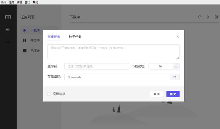This screenshot has height=129, width=220.
Task: Click the download links text area
Action: 113,52
